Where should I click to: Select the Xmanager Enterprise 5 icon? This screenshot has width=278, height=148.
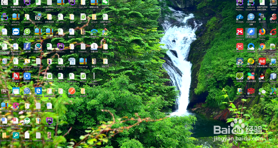pyautogui.click(x=27, y=61)
